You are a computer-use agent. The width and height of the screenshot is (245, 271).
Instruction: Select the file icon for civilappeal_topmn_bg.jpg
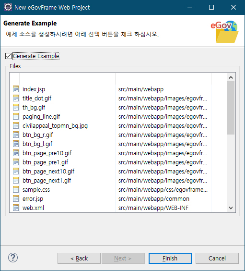click(x=16, y=125)
